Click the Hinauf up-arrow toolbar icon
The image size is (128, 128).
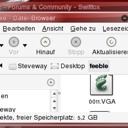pos(45,42)
